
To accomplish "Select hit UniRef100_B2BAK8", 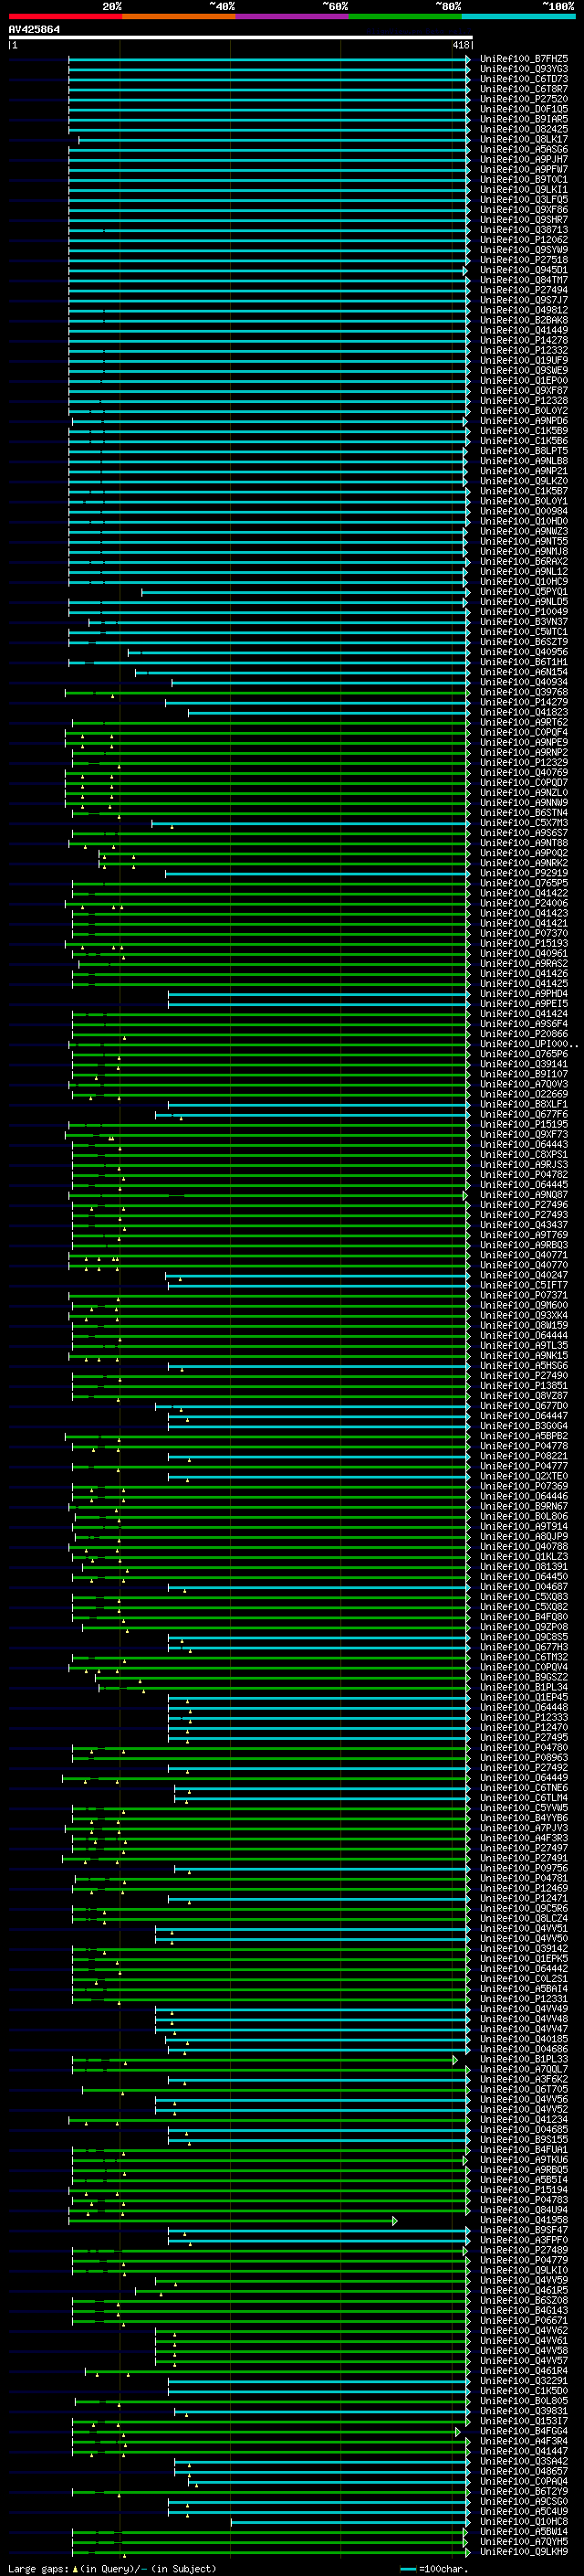I will (x=523, y=320).
